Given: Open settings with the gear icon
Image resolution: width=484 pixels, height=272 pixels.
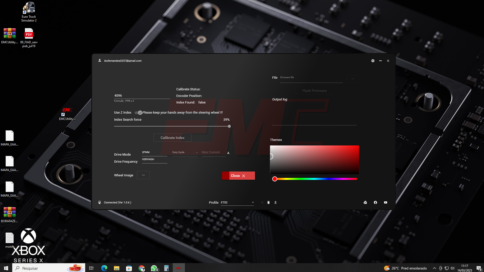Looking at the screenshot, I should 373,61.
